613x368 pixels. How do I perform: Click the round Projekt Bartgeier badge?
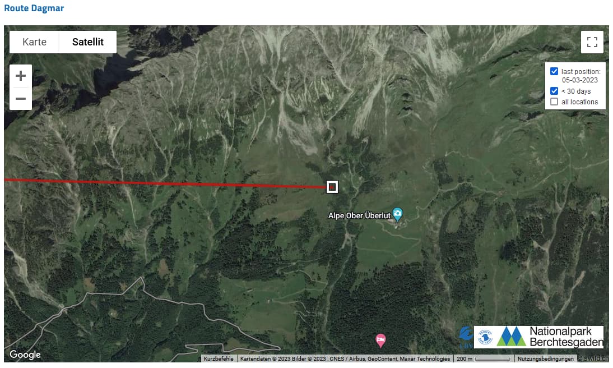485,337
